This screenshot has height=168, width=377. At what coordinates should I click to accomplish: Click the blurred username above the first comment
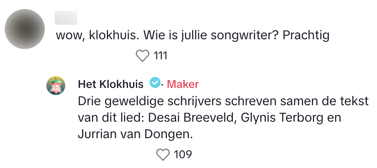click(x=66, y=18)
